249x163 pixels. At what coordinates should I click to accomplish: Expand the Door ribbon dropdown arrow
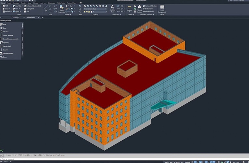click(x=10, y=9)
